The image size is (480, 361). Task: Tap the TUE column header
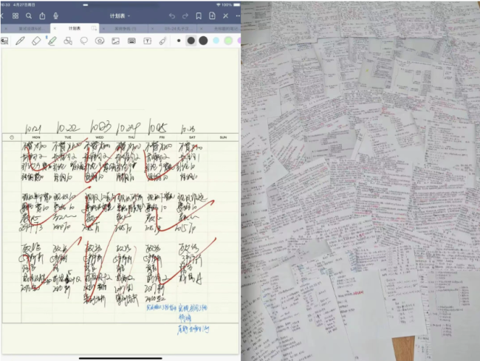pos(68,137)
